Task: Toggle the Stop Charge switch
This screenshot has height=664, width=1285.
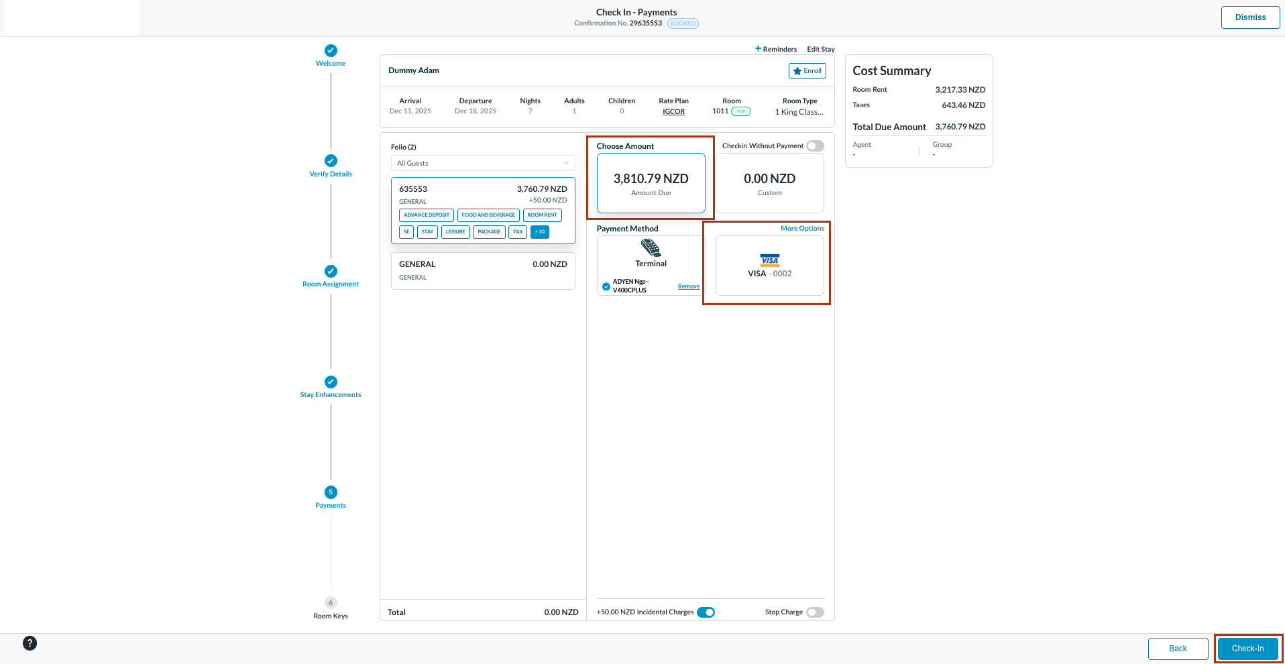Action: point(815,612)
